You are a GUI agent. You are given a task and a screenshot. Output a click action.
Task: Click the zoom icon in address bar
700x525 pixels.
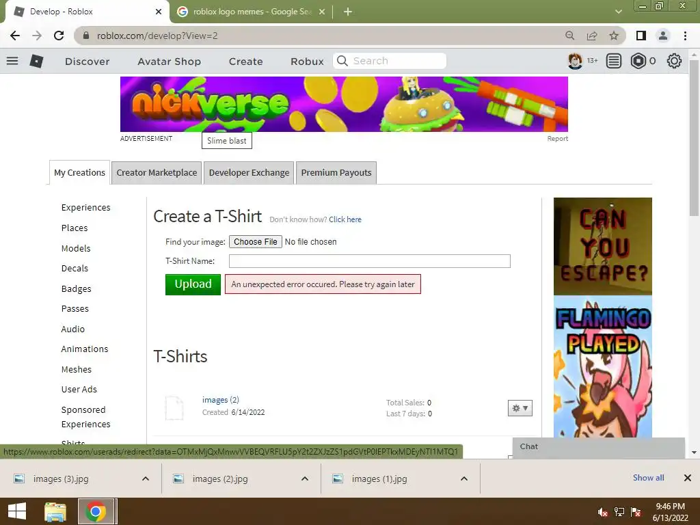coord(569,36)
